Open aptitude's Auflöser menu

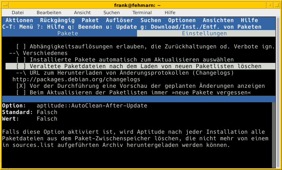(x=120, y=20)
